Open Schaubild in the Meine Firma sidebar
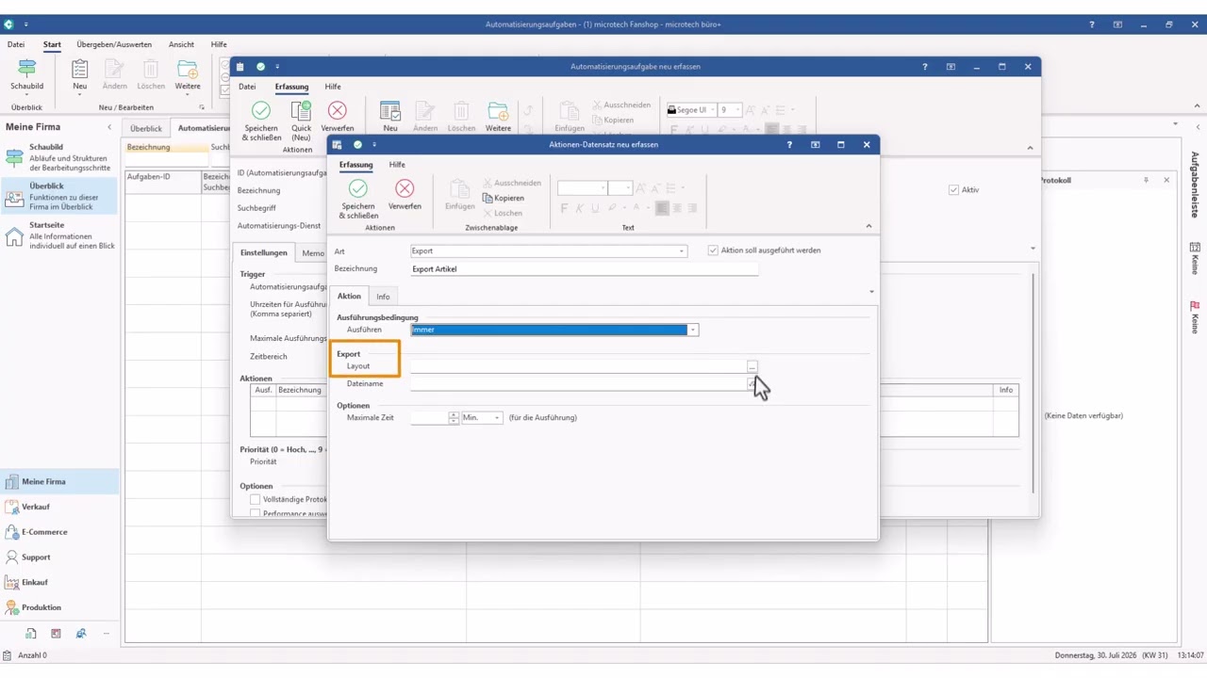 (60, 157)
